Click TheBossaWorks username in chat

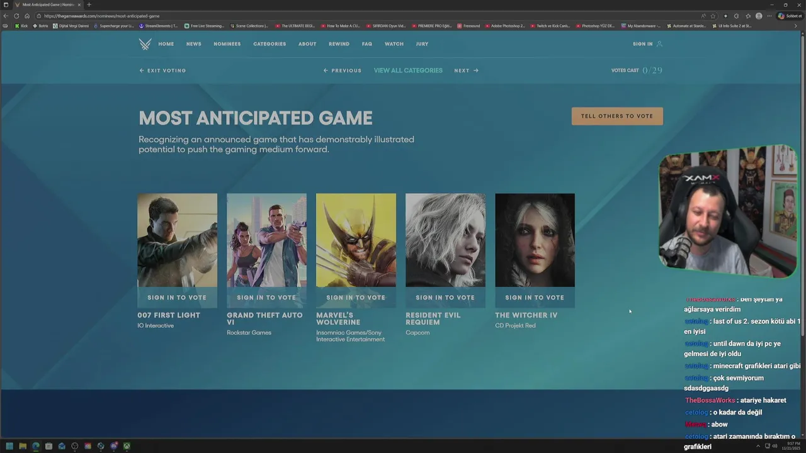click(x=710, y=400)
